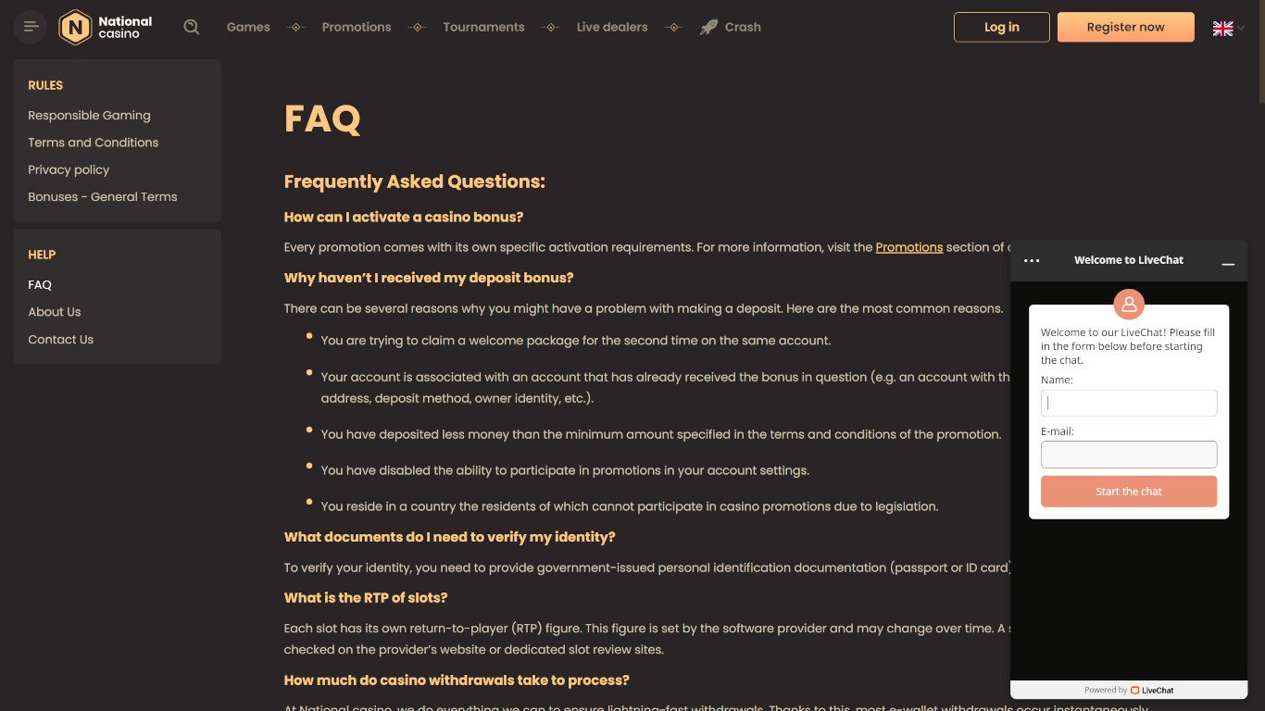Open LiveChat three-dots options menu
The height and width of the screenshot is (711, 1265).
coord(1032,261)
